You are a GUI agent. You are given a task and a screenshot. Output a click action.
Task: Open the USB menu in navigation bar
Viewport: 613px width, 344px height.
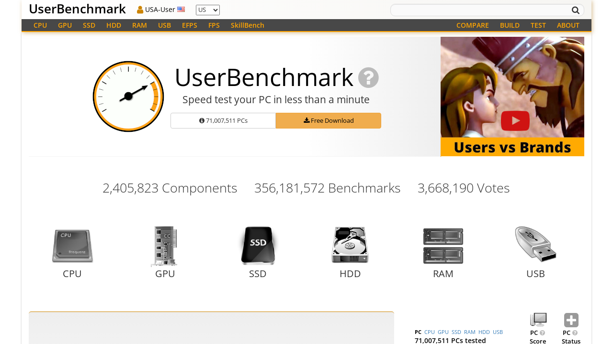[x=164, y=25]
